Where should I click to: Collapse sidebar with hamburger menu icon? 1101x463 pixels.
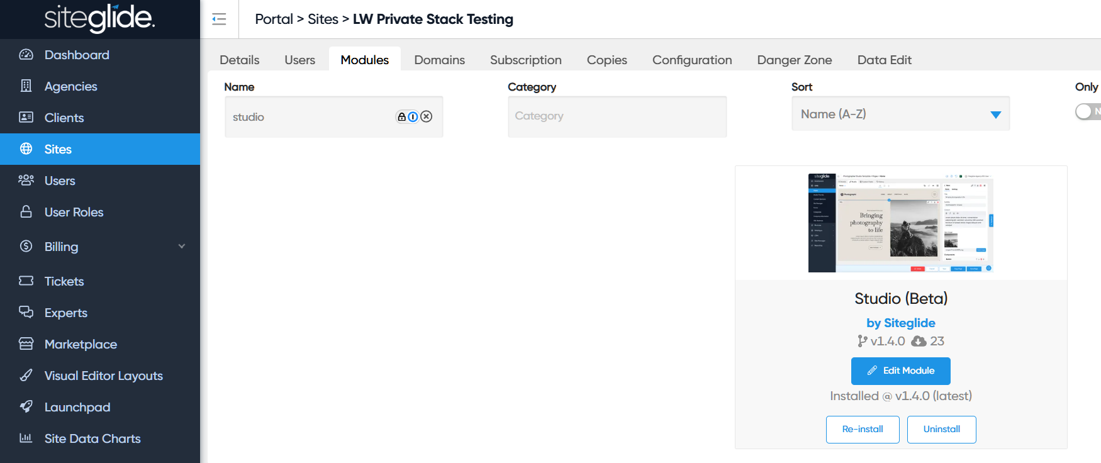[219, 19]
